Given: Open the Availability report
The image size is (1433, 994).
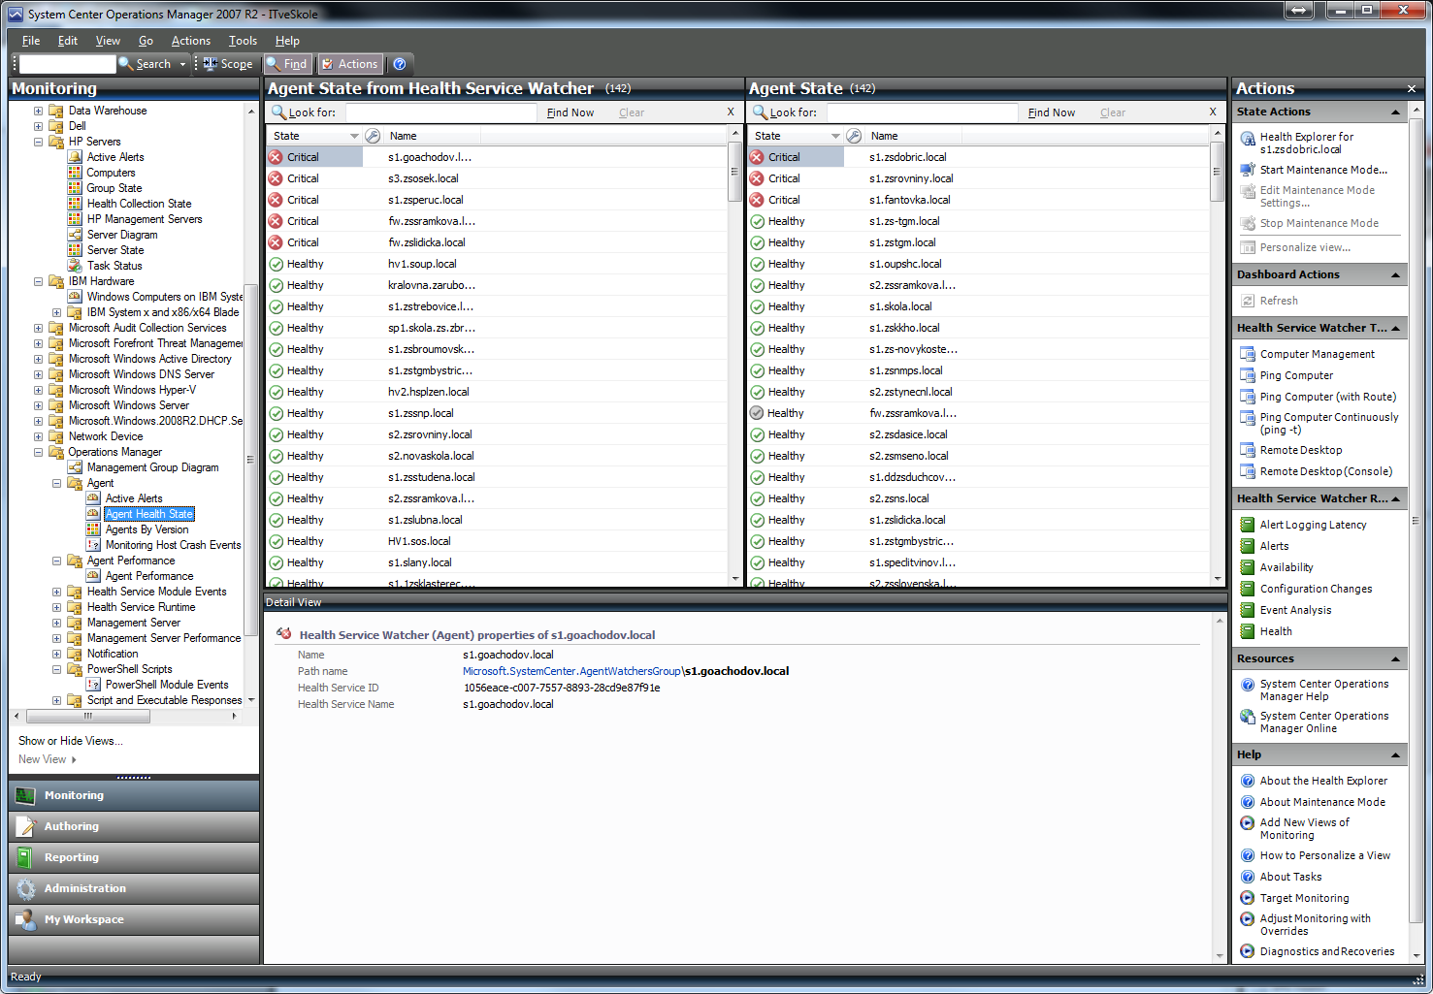Looking at the screenshot, I should coord(1286,567).
